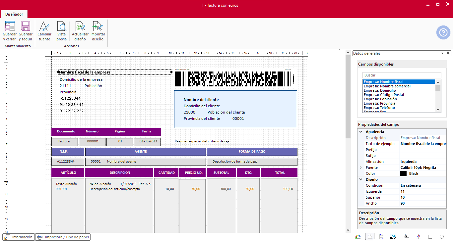Click the AGENTE header band

146,152
